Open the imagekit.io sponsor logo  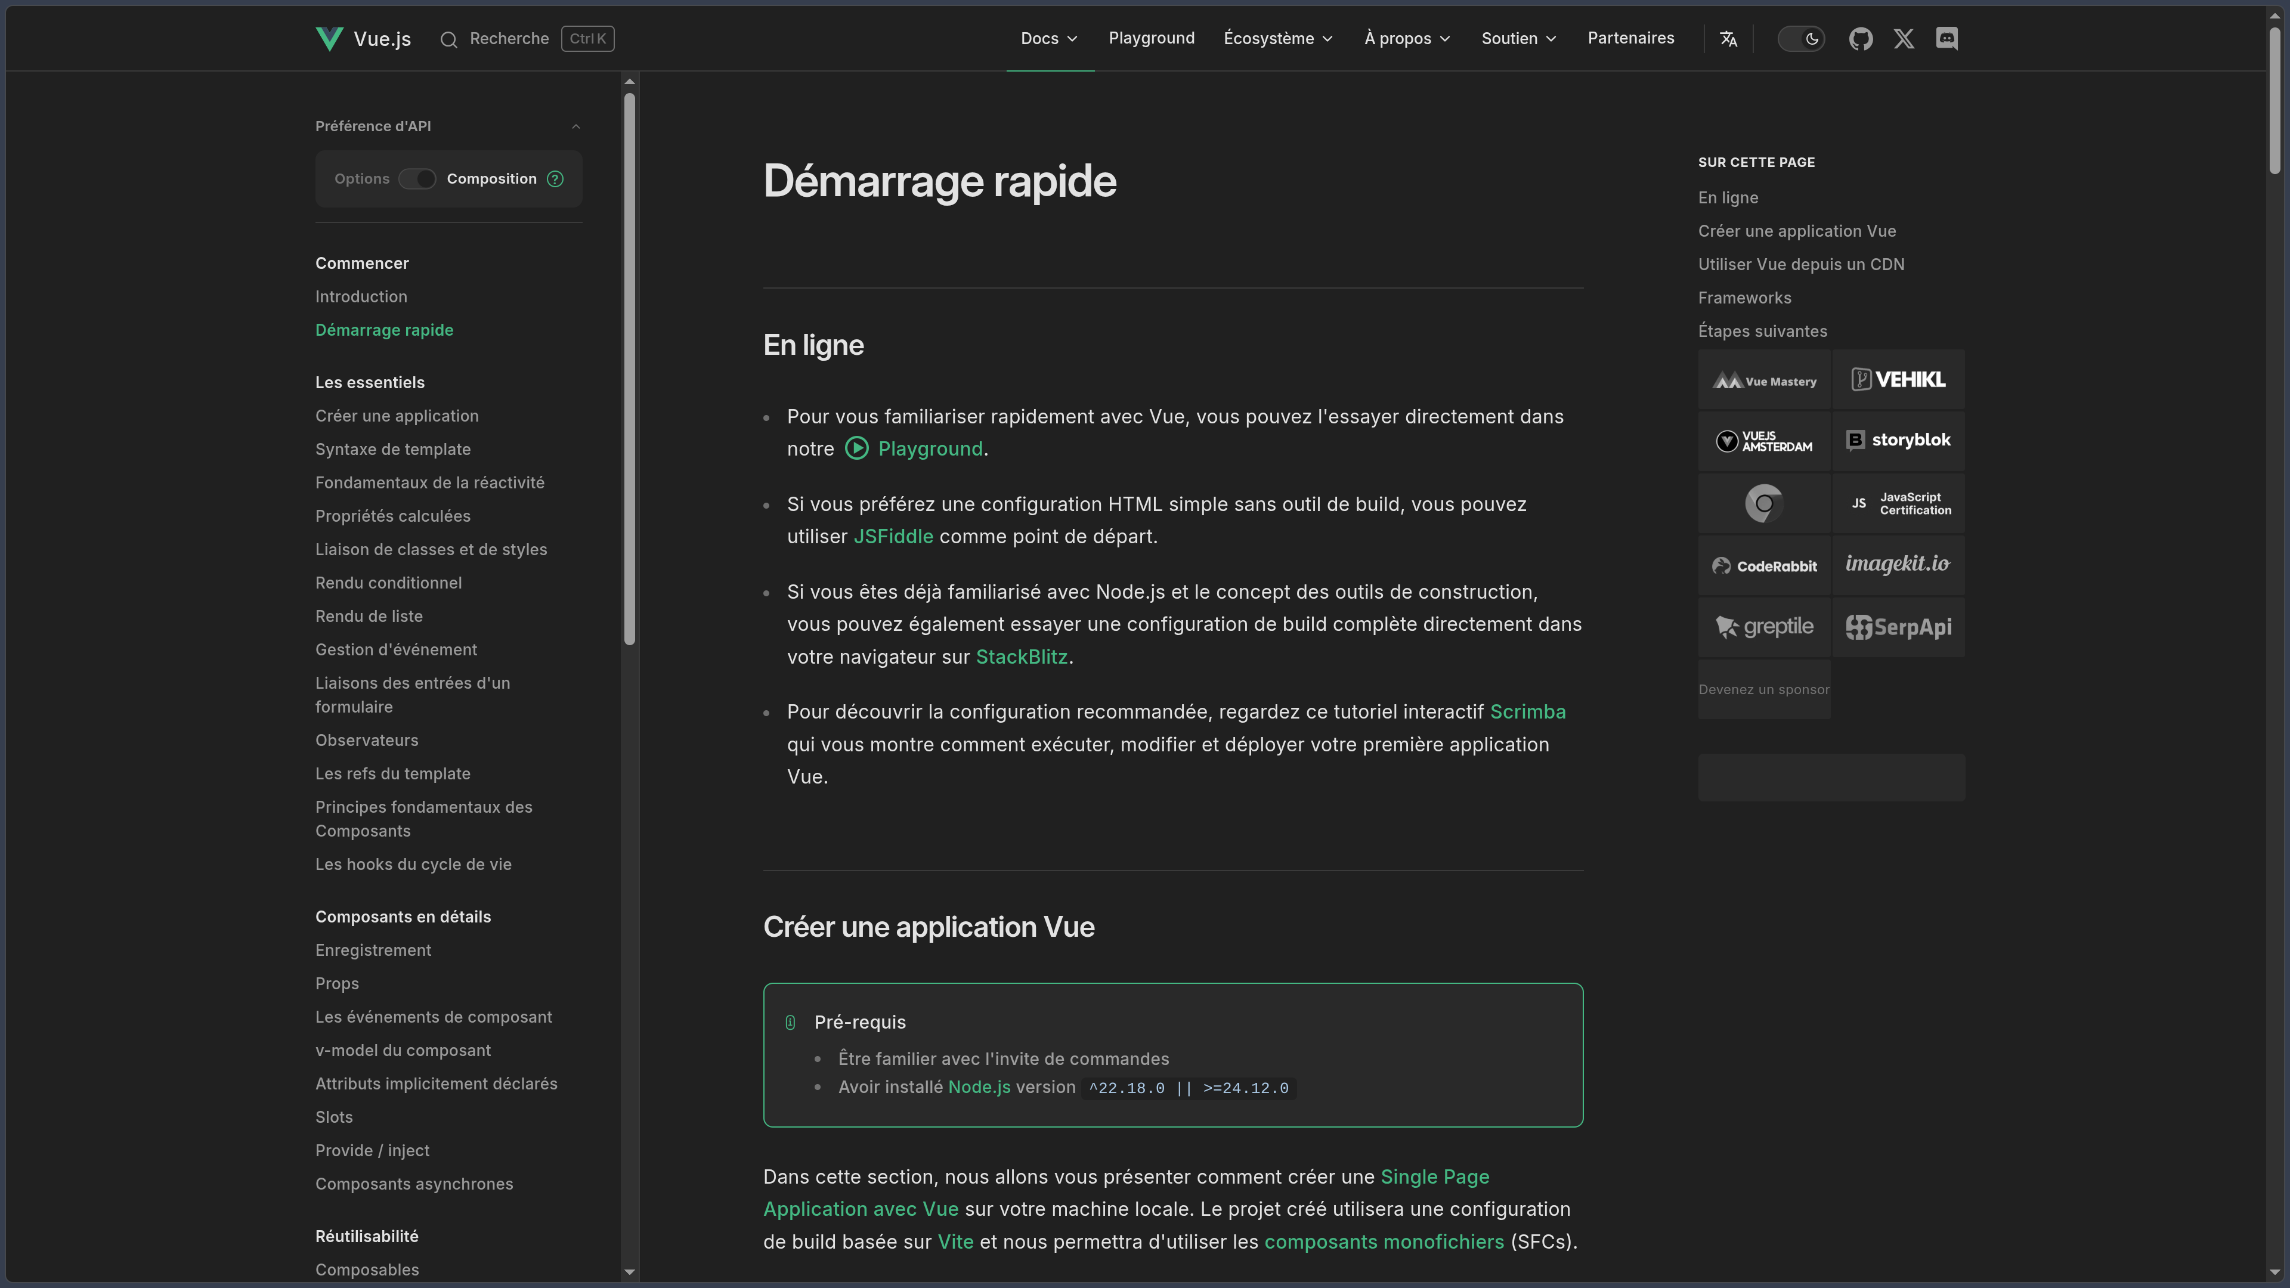[x=1898, y=565]
